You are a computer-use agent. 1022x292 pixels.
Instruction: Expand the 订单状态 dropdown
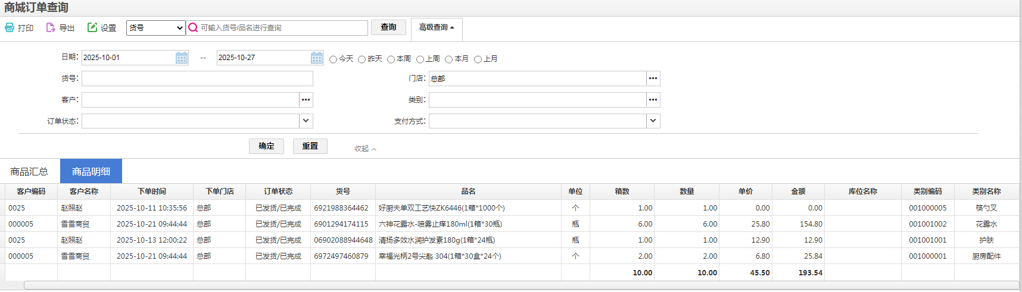(306, 121)
